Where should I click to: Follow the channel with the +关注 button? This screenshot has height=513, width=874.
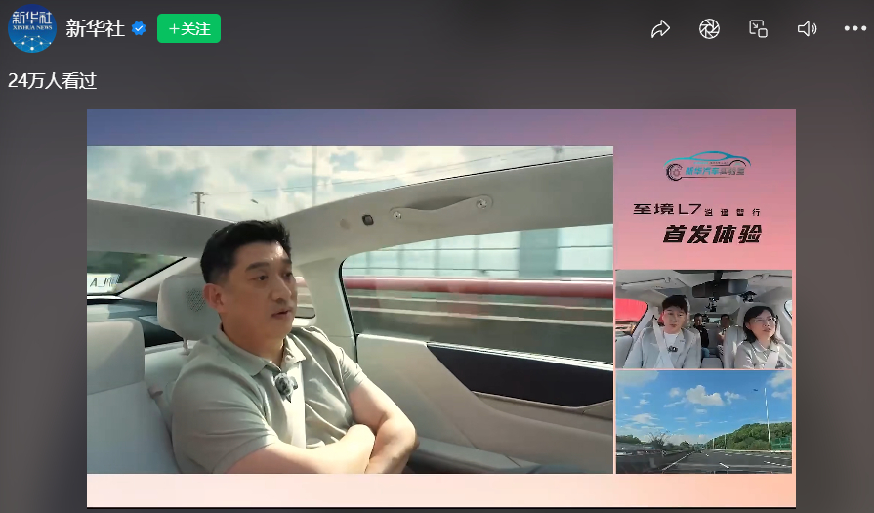click(x=188, y=28)
